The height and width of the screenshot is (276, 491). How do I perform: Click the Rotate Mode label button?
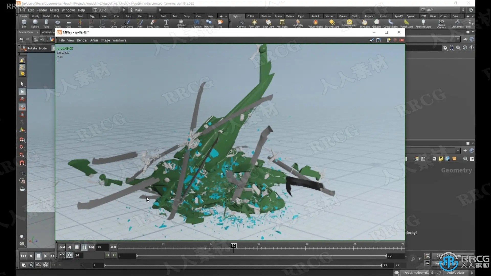click(x=37, y=48)
